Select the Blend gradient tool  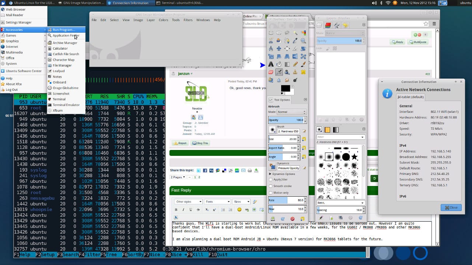click(287, 64)
